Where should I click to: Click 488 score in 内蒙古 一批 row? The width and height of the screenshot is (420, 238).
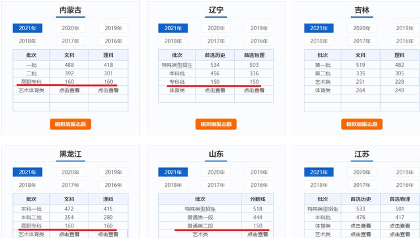pos(69,65)
